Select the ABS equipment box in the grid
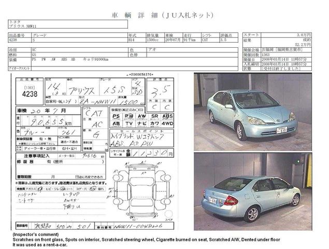The image size is (329, 249). 167,117
